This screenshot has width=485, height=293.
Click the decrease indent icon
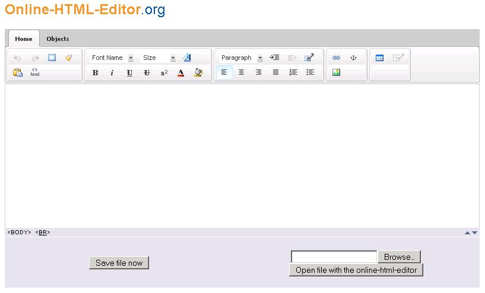coord(292,58)
